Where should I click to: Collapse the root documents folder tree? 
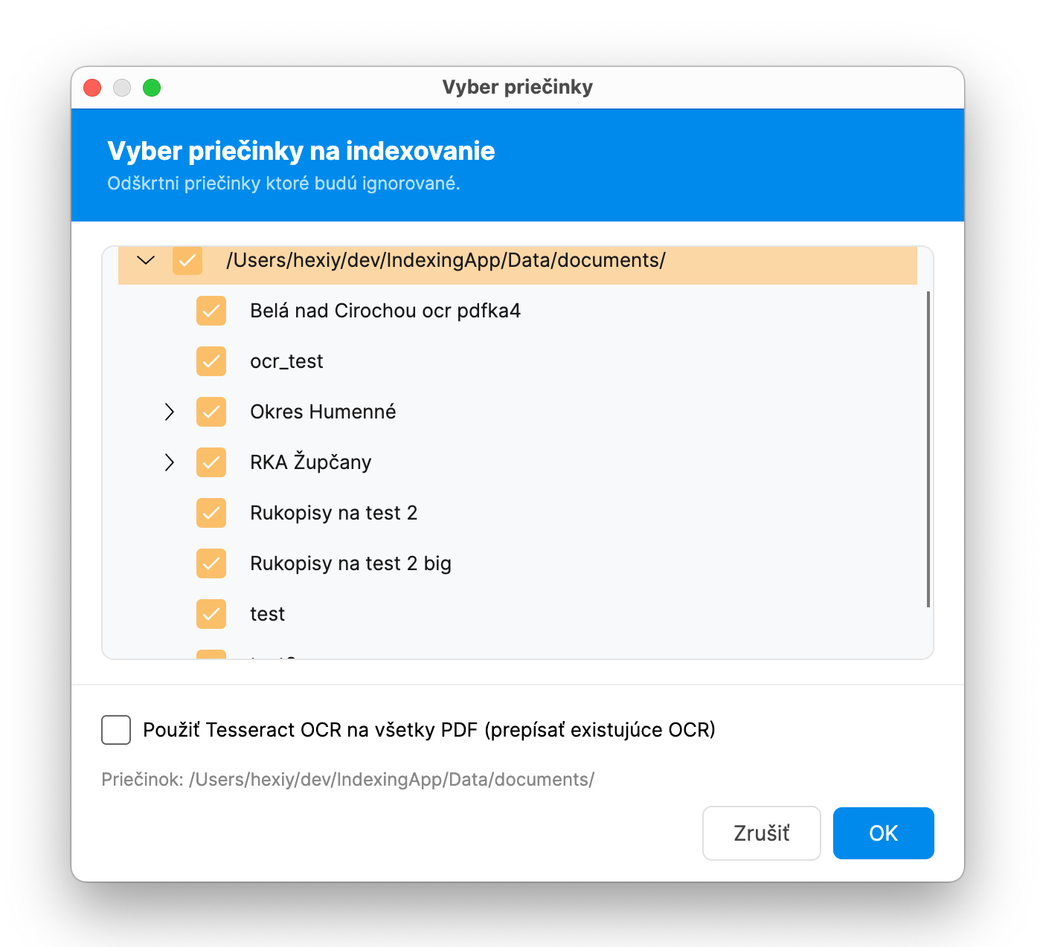pyautogui.click(x=147, y=261)
